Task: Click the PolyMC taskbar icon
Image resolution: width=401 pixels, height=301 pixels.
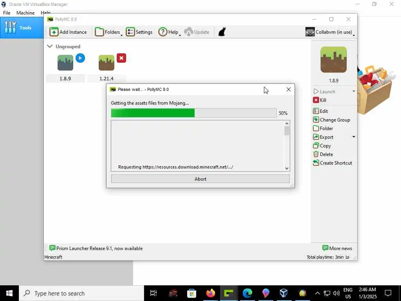Action: click(x=229, y=293)
